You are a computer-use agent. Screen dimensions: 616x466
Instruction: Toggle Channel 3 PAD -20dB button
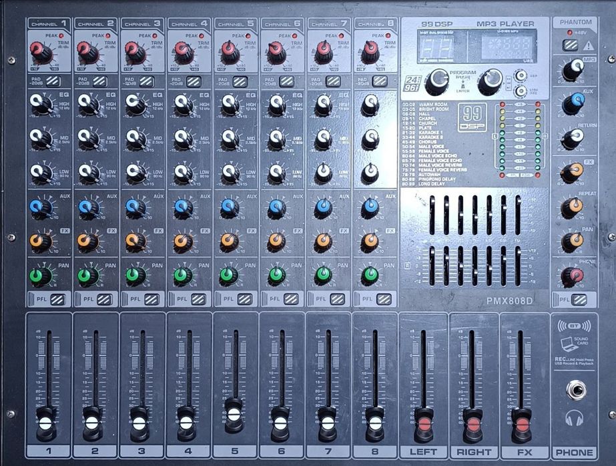147,81
